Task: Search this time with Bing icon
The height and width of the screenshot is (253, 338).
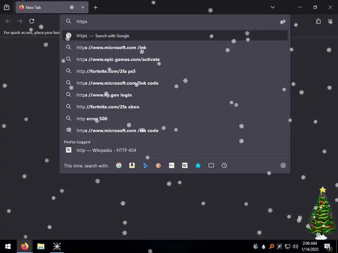Action: point(145,165)
